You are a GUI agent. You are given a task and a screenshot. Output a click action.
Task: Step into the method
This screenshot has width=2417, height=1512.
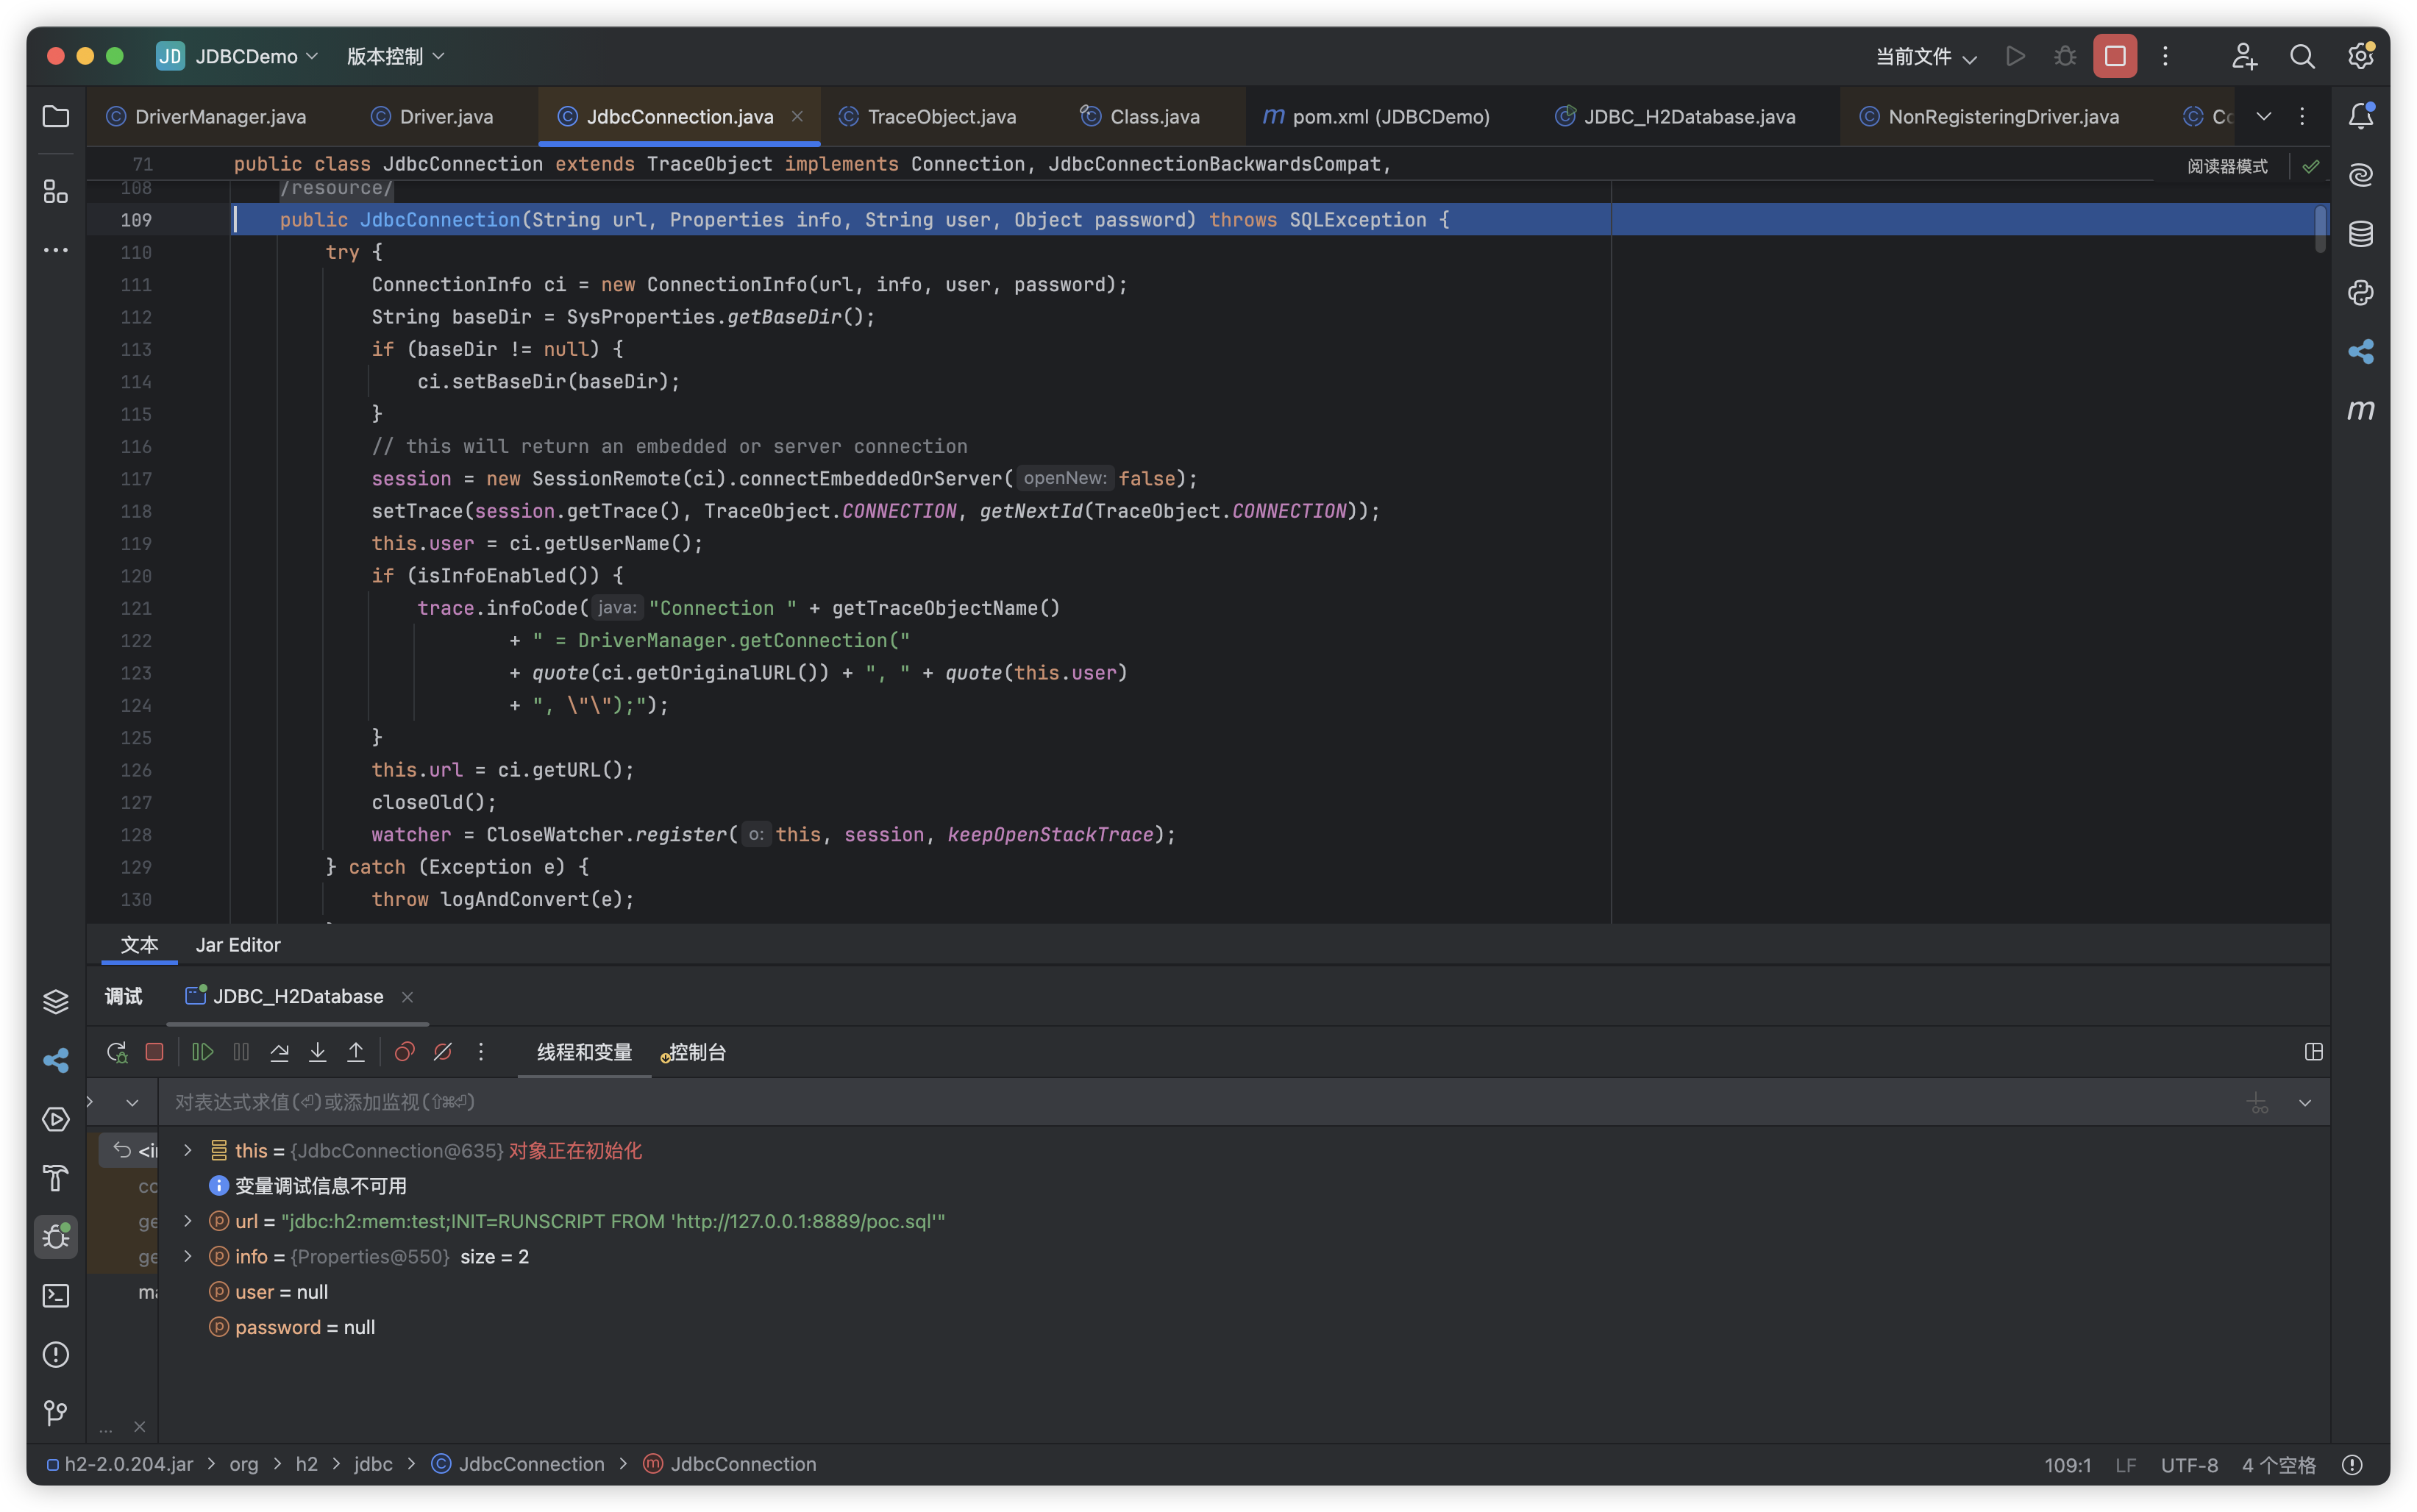(x=317, y=1052)
